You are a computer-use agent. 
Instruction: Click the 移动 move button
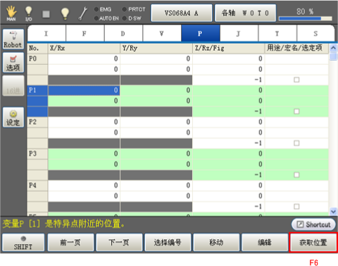point(216,242)
